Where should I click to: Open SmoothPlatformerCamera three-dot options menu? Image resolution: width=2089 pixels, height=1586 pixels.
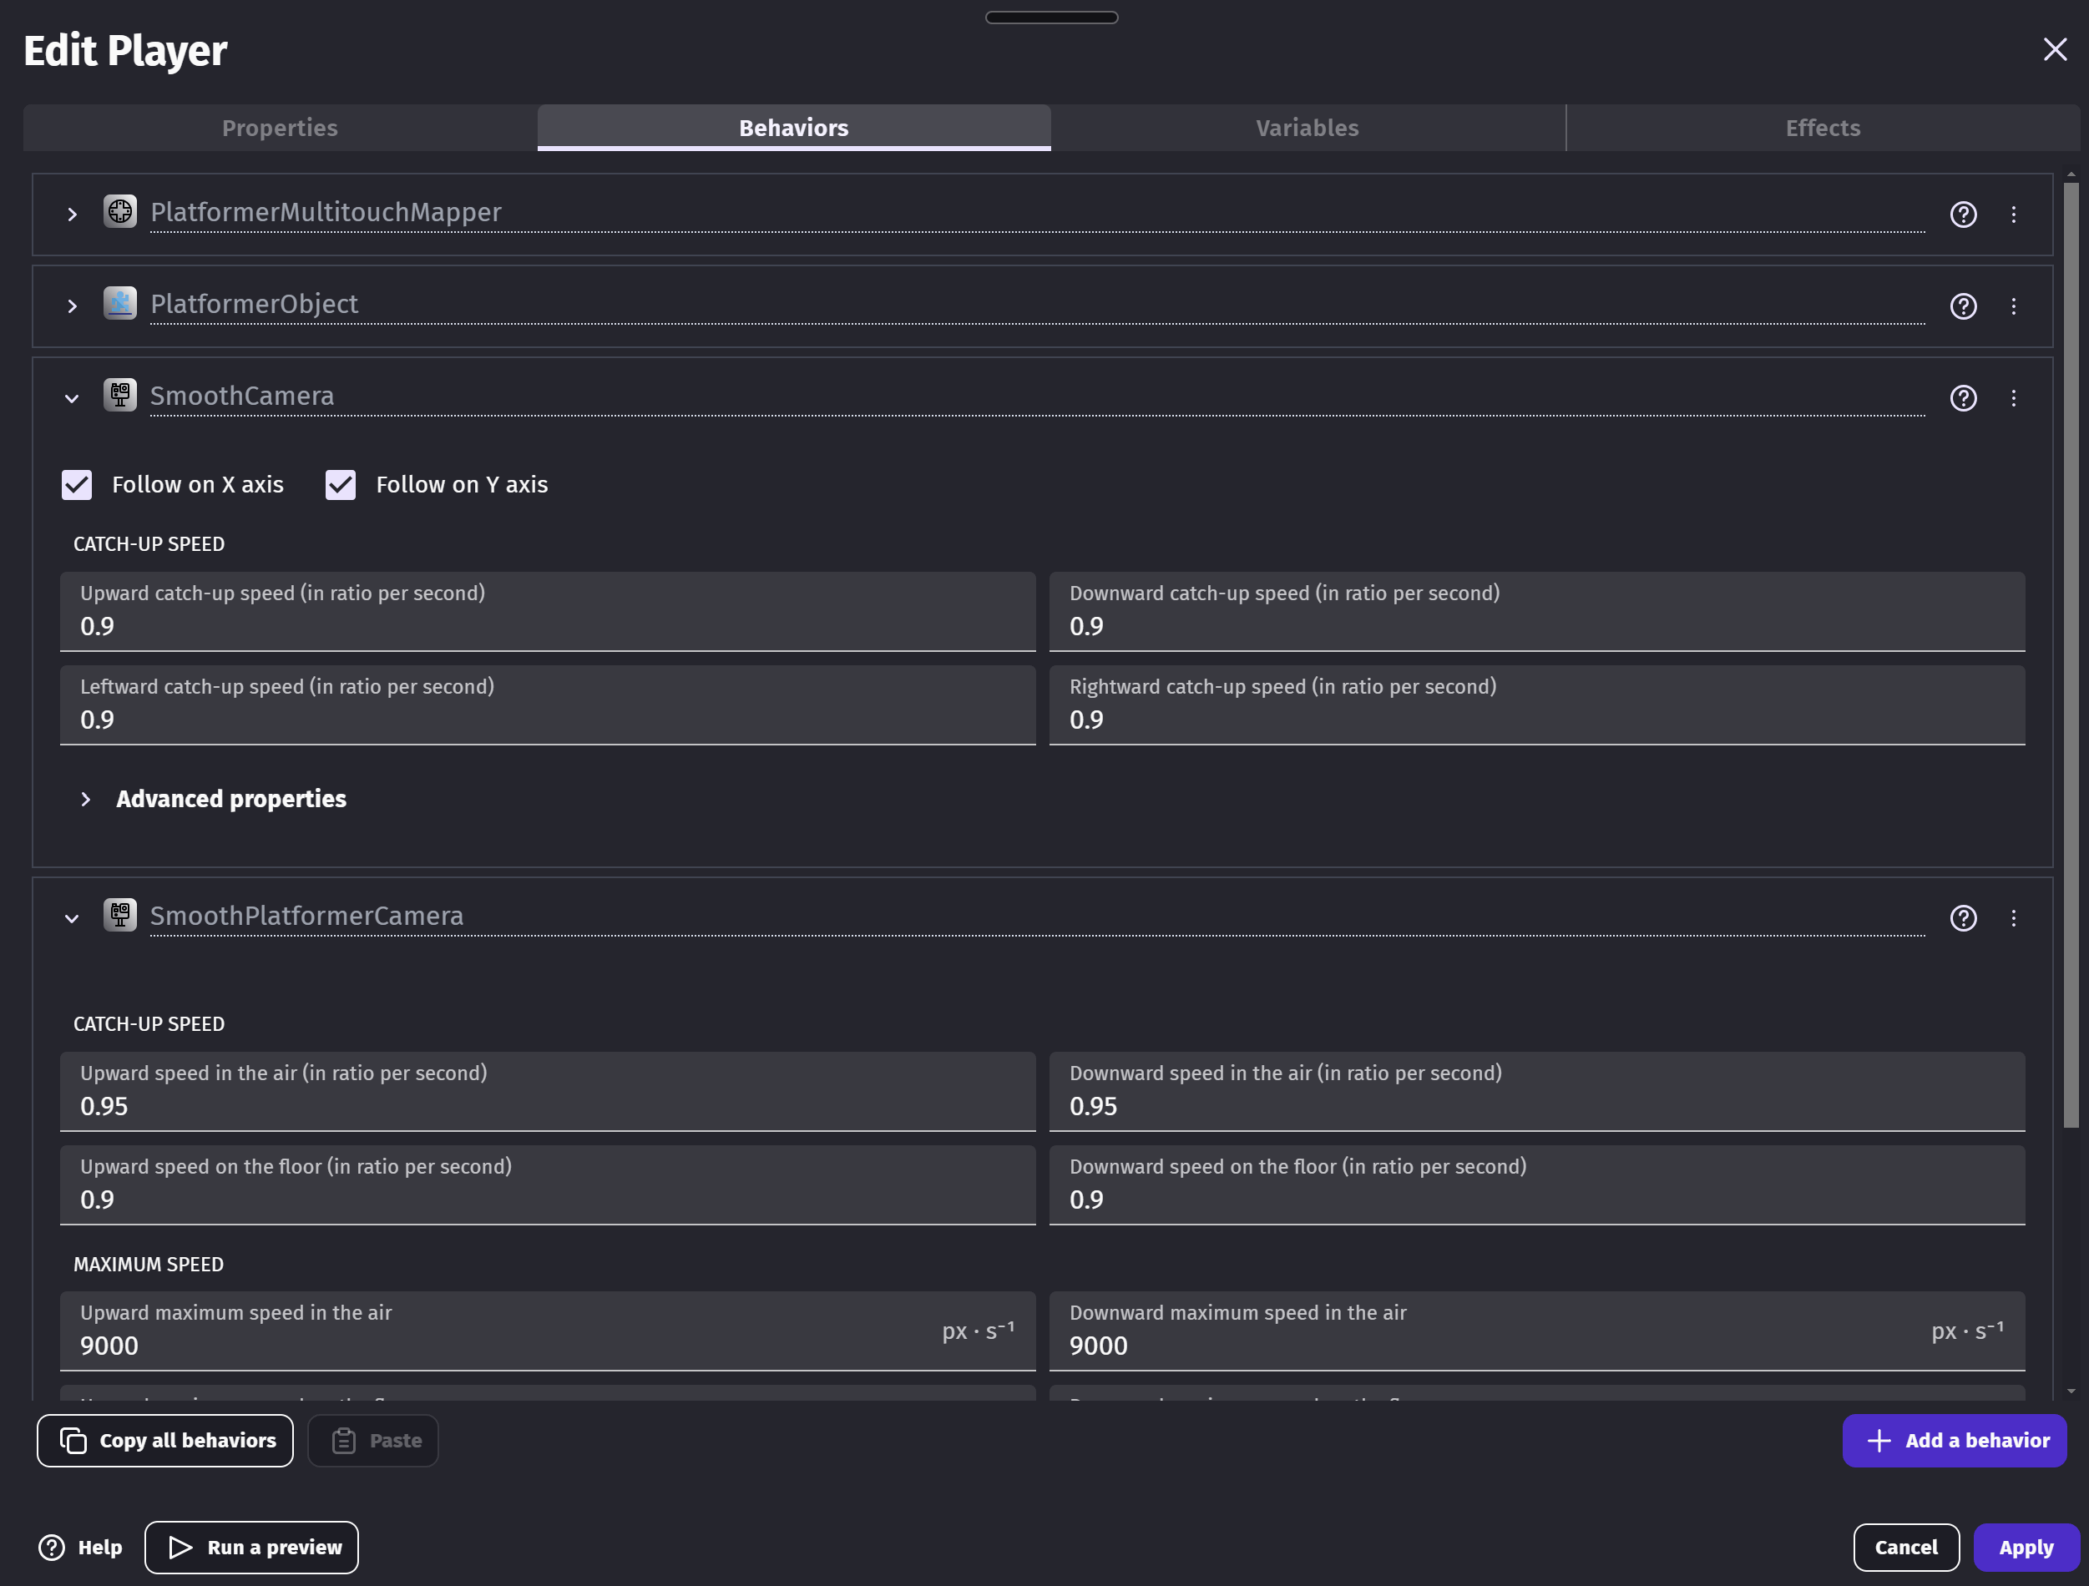[2012, 917]
